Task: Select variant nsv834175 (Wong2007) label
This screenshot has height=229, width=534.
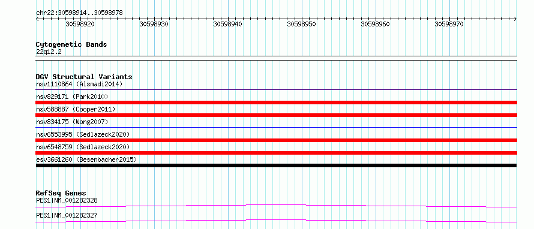Action: [72, 122]
